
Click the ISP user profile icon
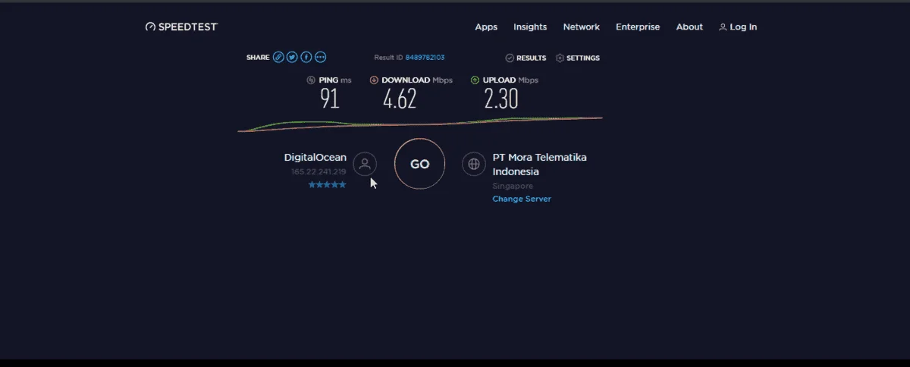pos(365,164)
